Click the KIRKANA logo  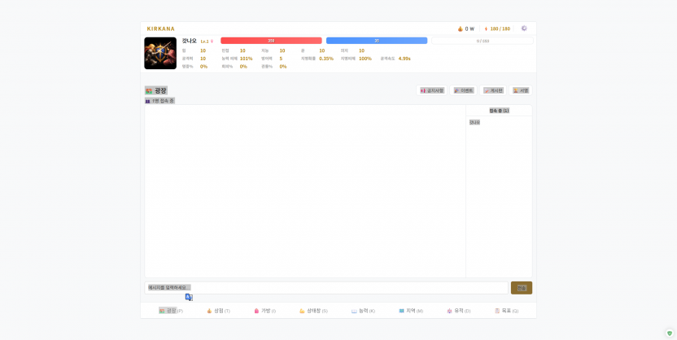coord(160,29)
